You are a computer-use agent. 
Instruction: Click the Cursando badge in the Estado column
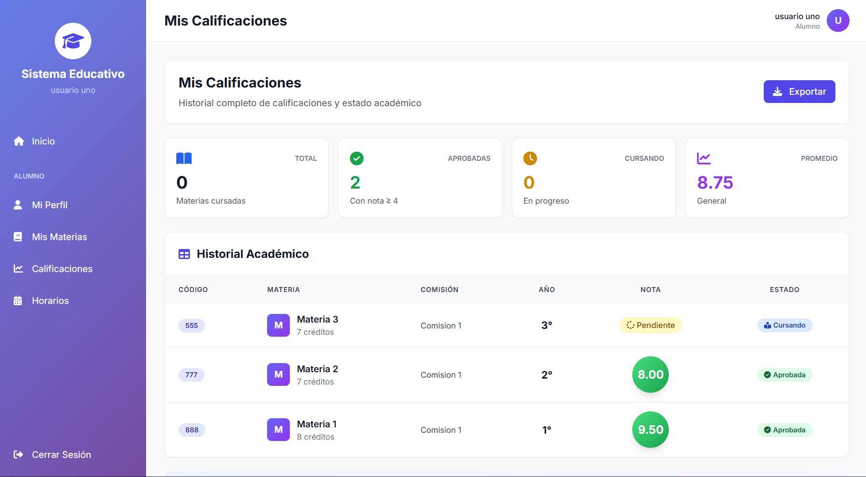coord(784,325)
